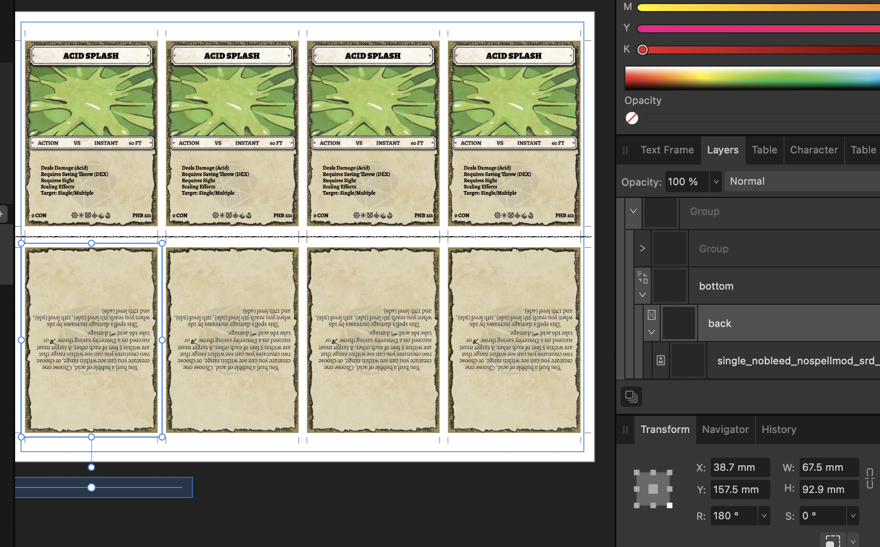
Task: Switch to the Layers tab
Action: (x=723, y=150)
